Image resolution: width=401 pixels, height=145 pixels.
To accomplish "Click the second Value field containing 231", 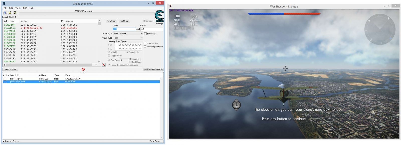I will click(152, 29).
